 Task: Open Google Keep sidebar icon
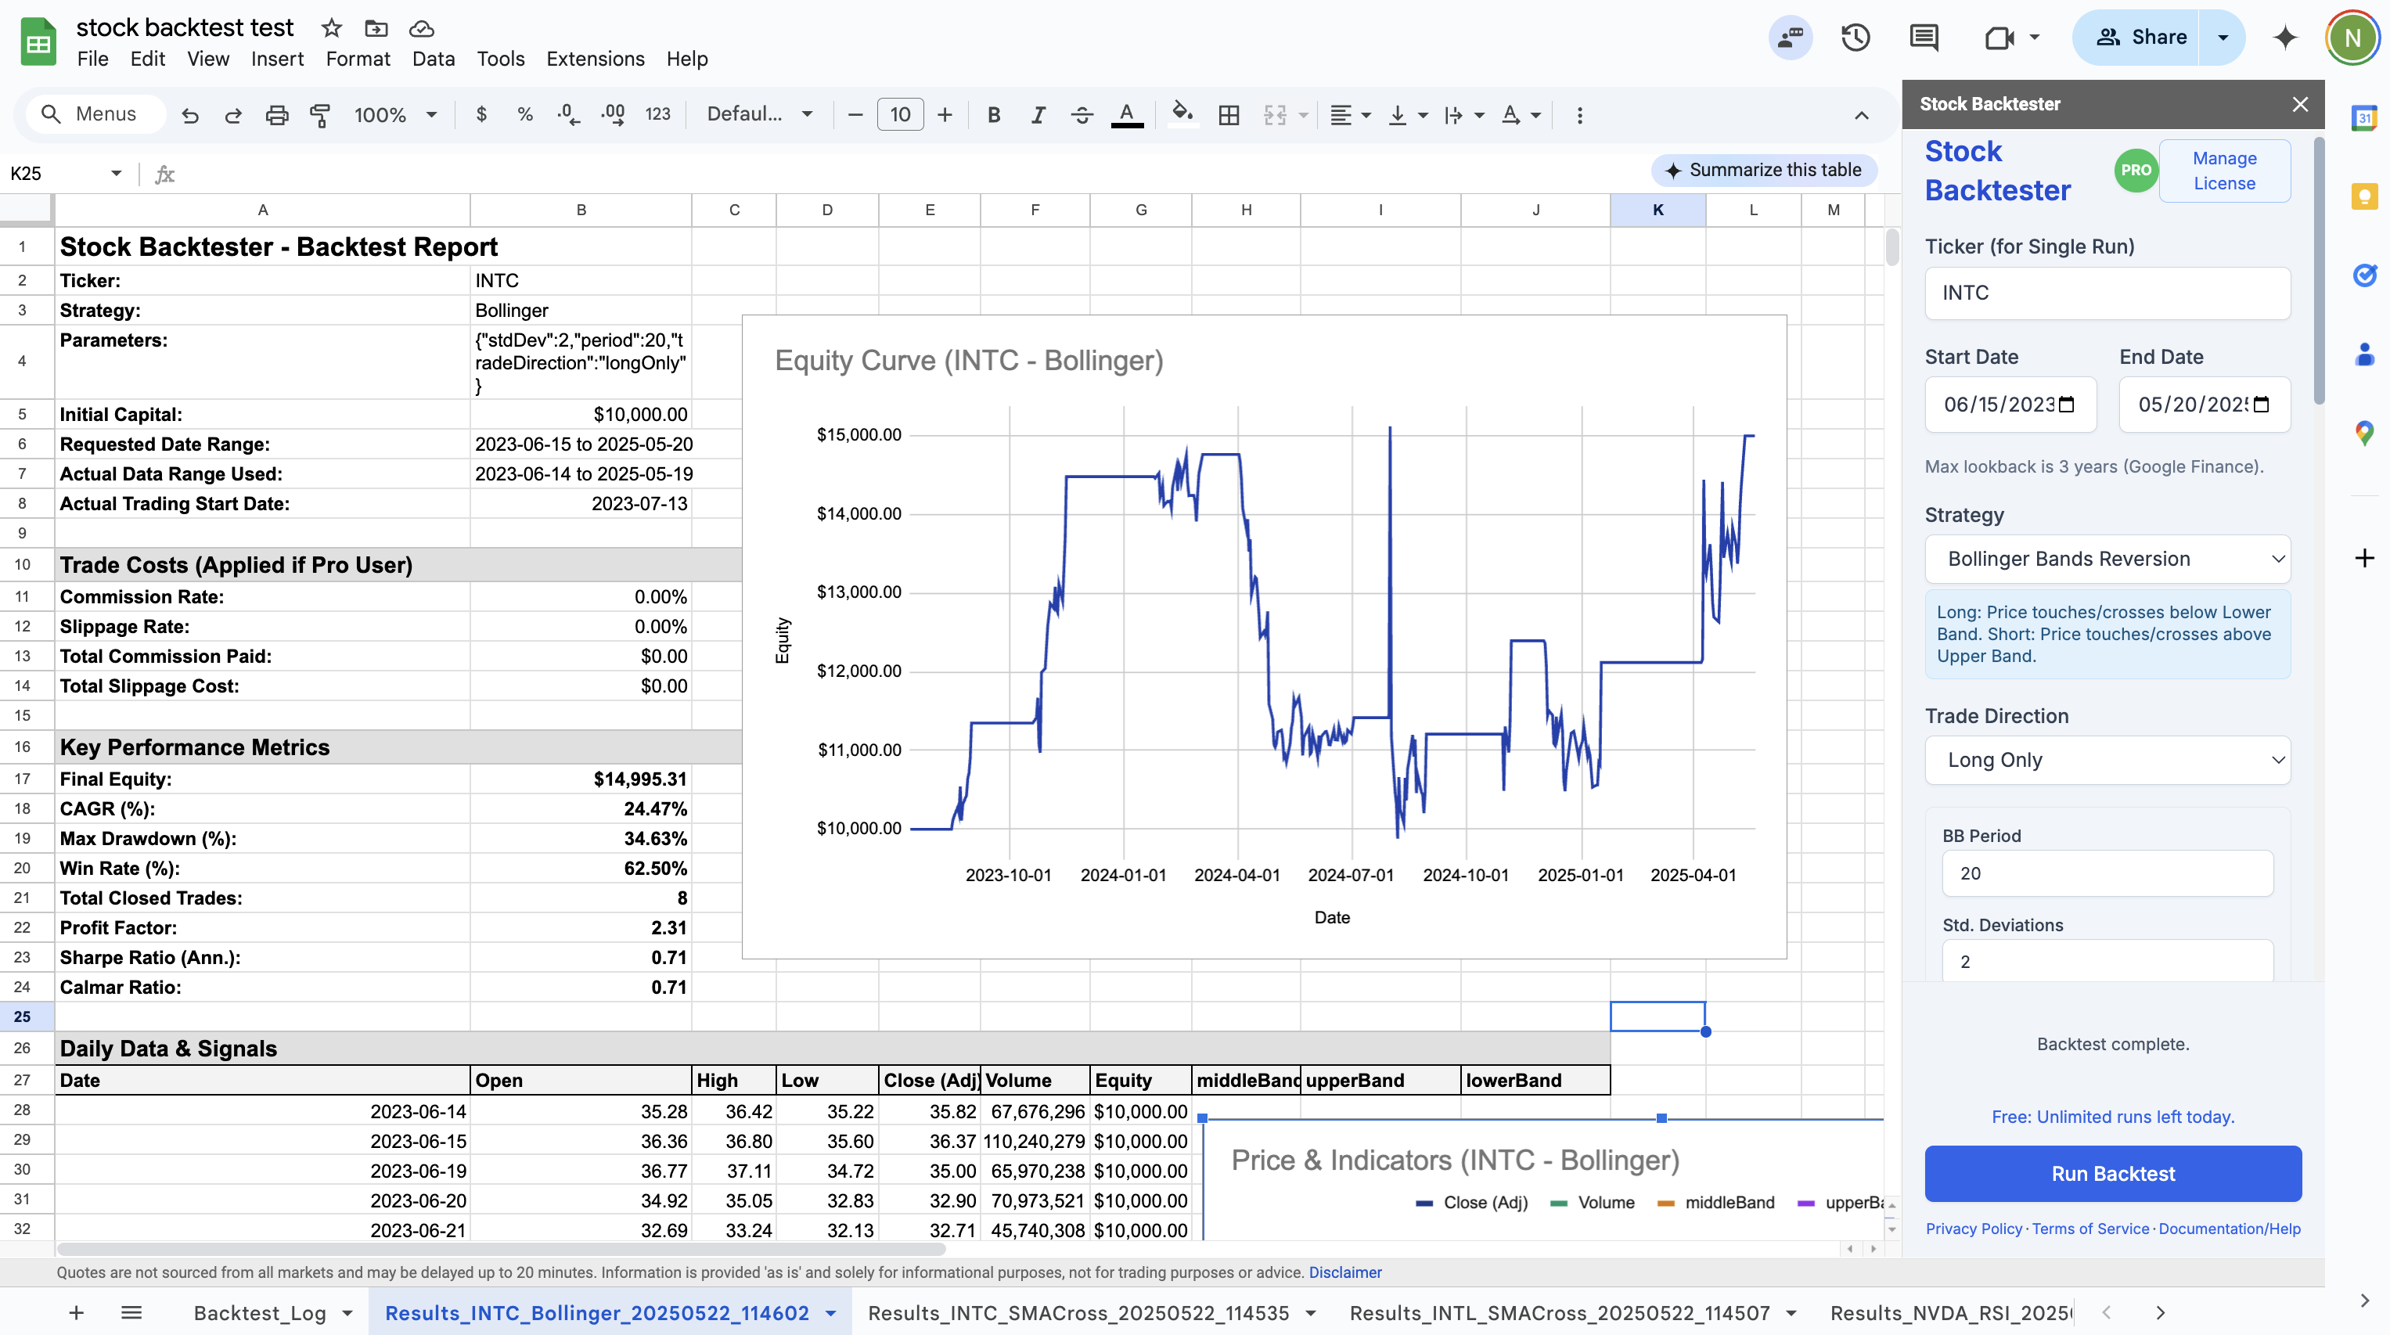click(x=2364, y=196)
